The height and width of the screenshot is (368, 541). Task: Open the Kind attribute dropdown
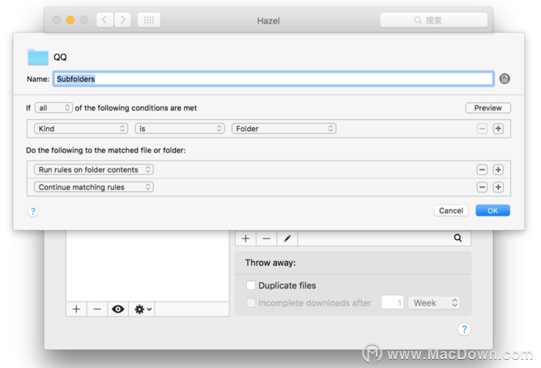tap(81, 128)
